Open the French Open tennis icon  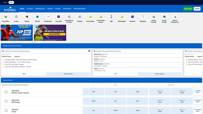coord(90,17)
